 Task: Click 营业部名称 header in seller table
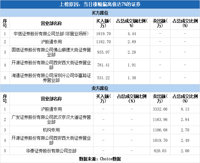[51, 99]
